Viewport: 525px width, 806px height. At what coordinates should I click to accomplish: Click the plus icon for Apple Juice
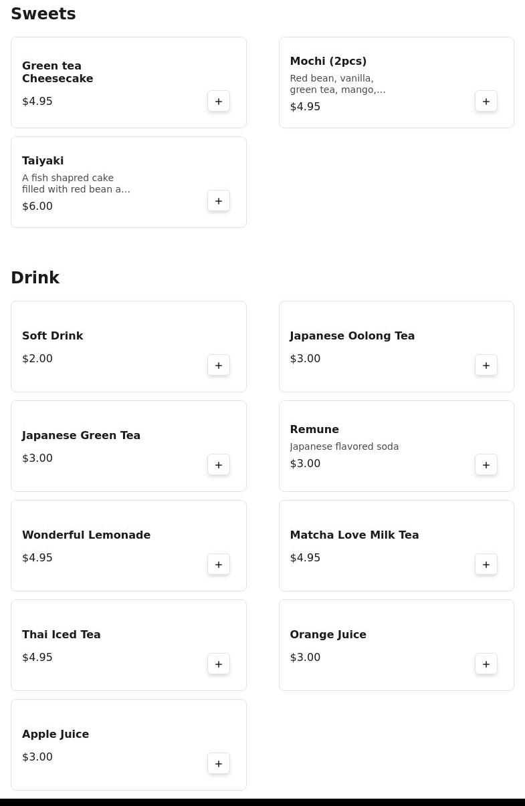coord(219,764)
